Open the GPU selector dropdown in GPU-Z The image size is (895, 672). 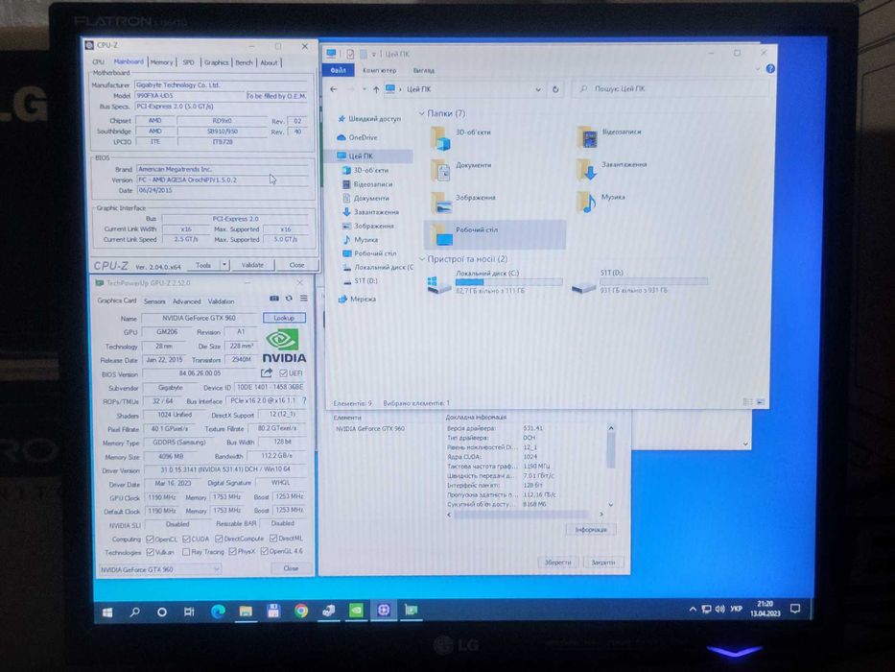(160, 569)
